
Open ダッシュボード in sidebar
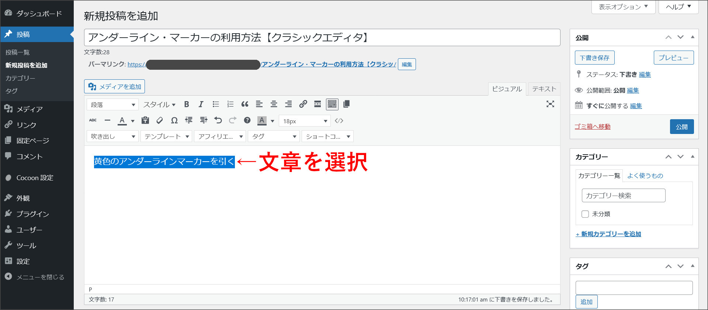click(37, 14)
